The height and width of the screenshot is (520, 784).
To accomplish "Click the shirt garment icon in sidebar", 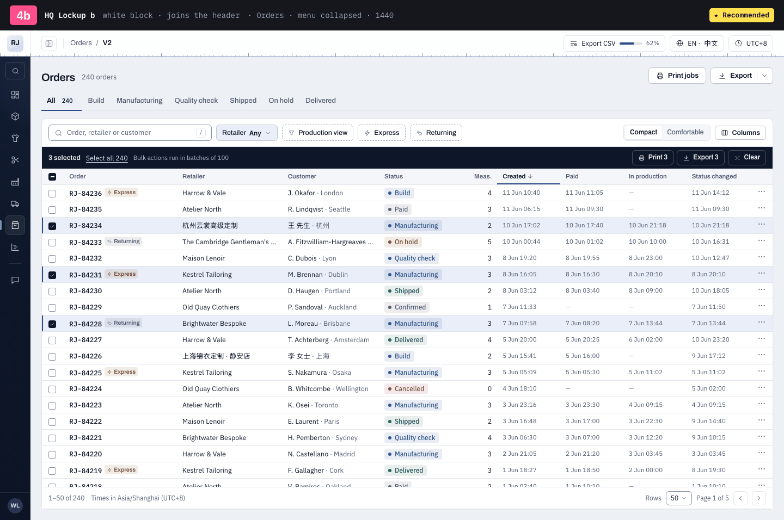I will coord(15,138).
